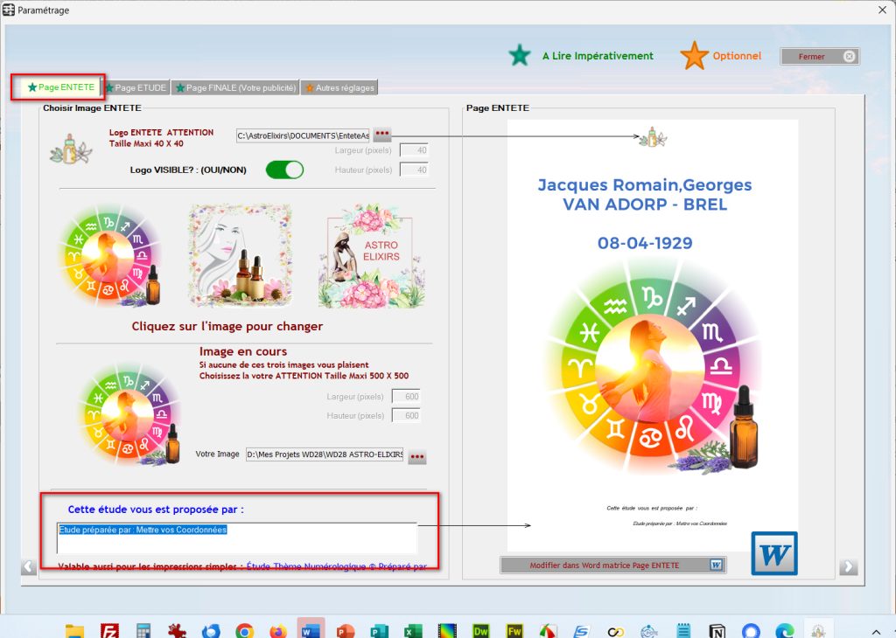Screen dimensions: 896x638
Task: Open the large Word icon in preview
Action: click(x=773, y=553)
